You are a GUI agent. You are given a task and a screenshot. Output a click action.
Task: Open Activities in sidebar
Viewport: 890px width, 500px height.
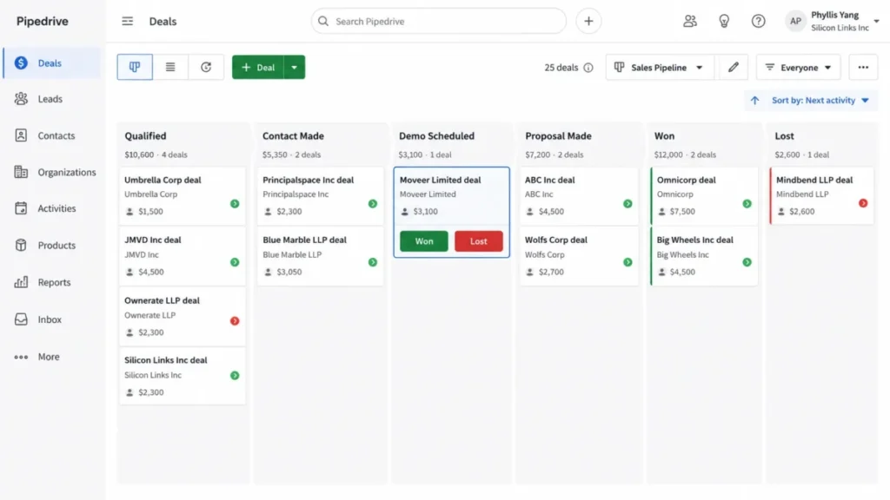(56, 208)
